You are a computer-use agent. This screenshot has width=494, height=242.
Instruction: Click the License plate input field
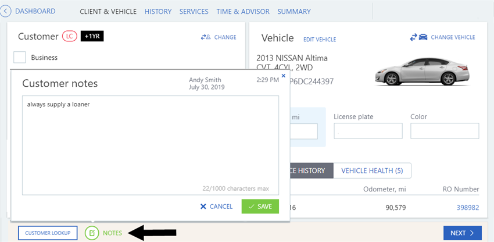click(x=368, y=131)
